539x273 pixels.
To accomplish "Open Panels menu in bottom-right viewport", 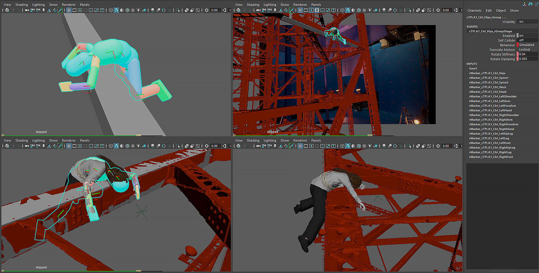I will click(x=316, y=140).
